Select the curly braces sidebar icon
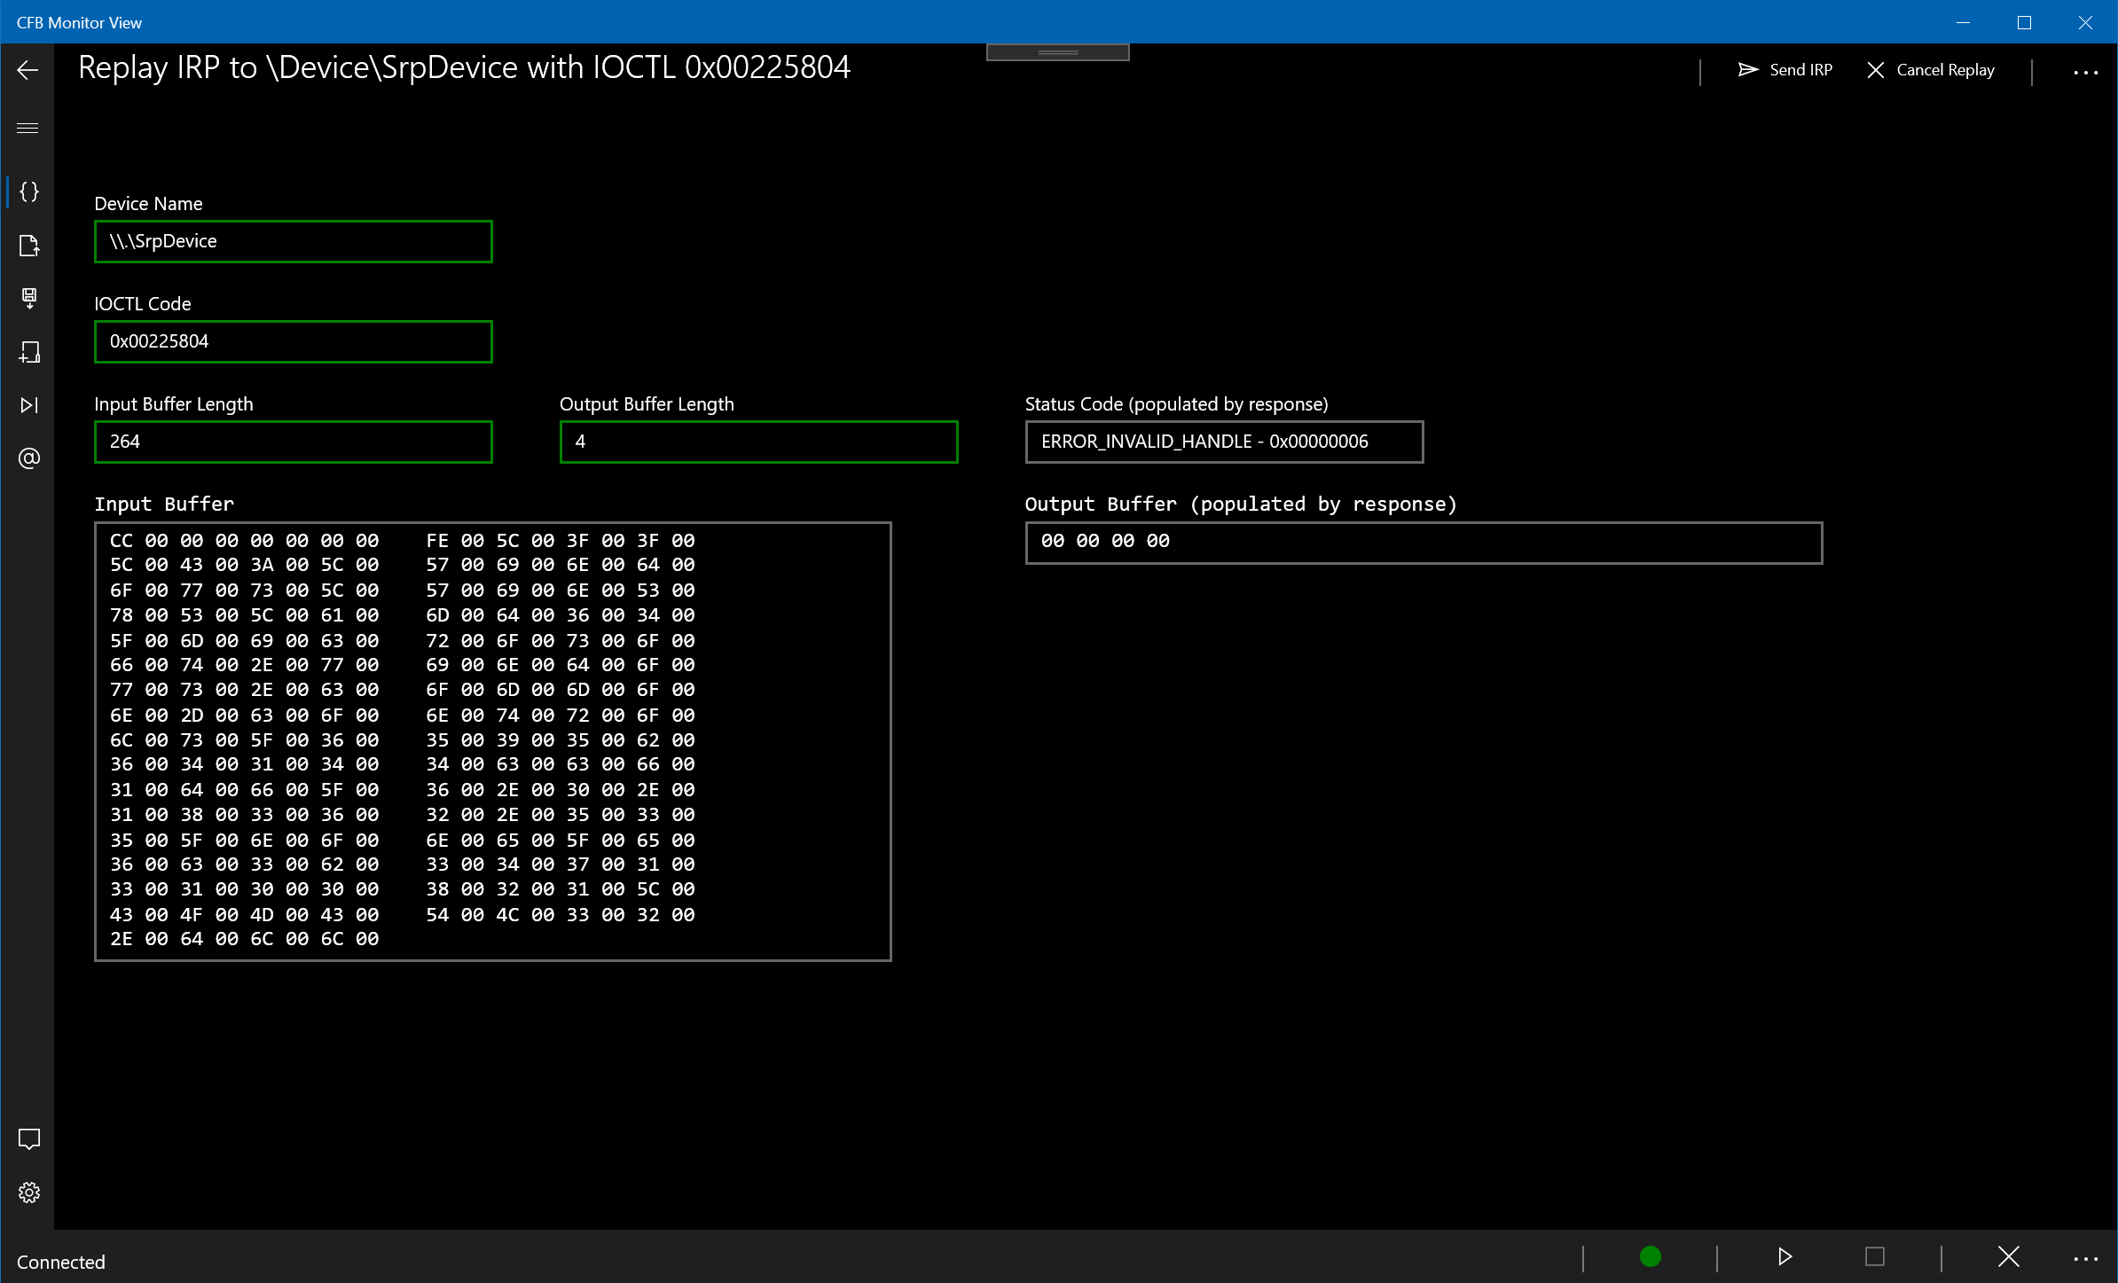This screenshot has width=2118, height=1283. click(29, 192)
